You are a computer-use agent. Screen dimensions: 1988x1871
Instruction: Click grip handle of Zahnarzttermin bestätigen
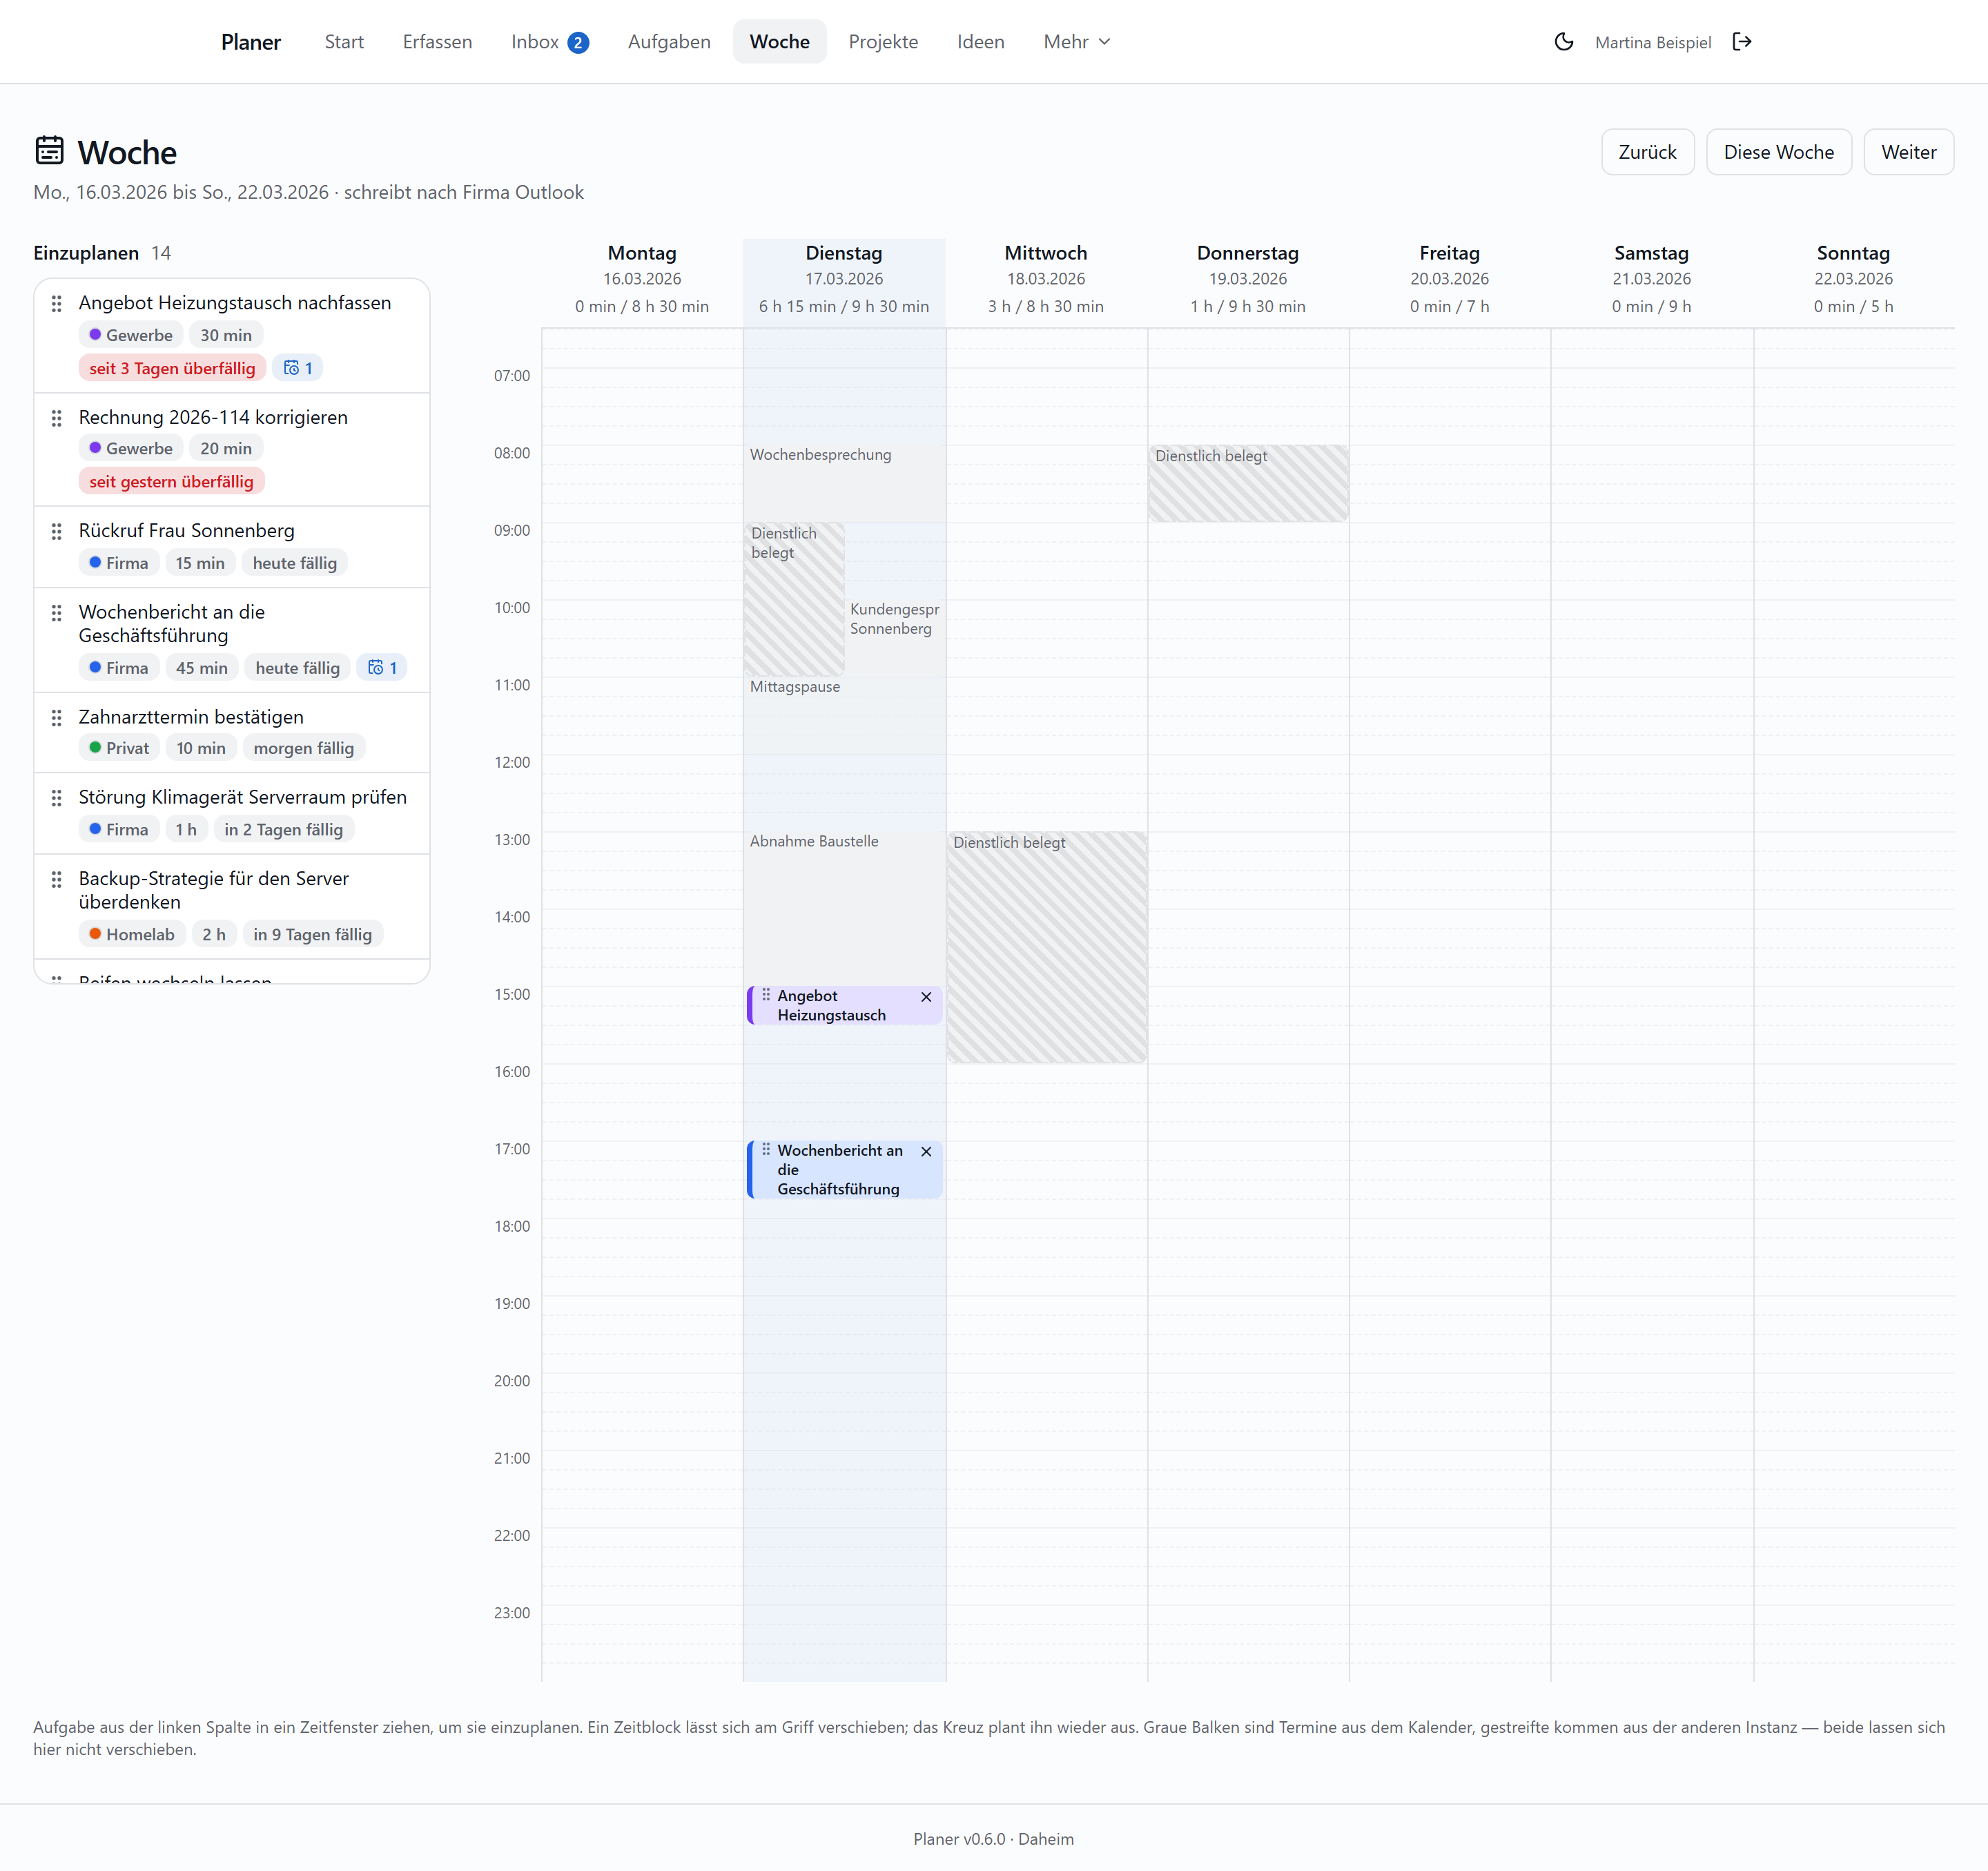tap(57, 718)
